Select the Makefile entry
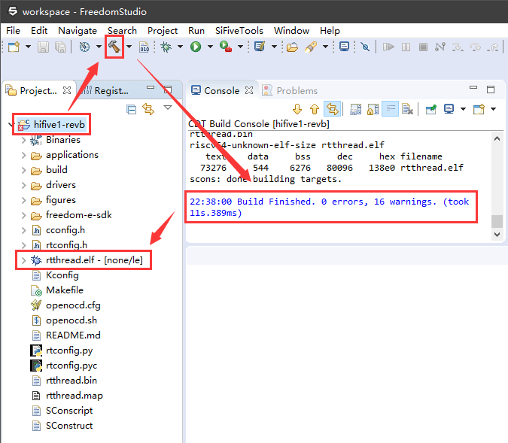 65,290
